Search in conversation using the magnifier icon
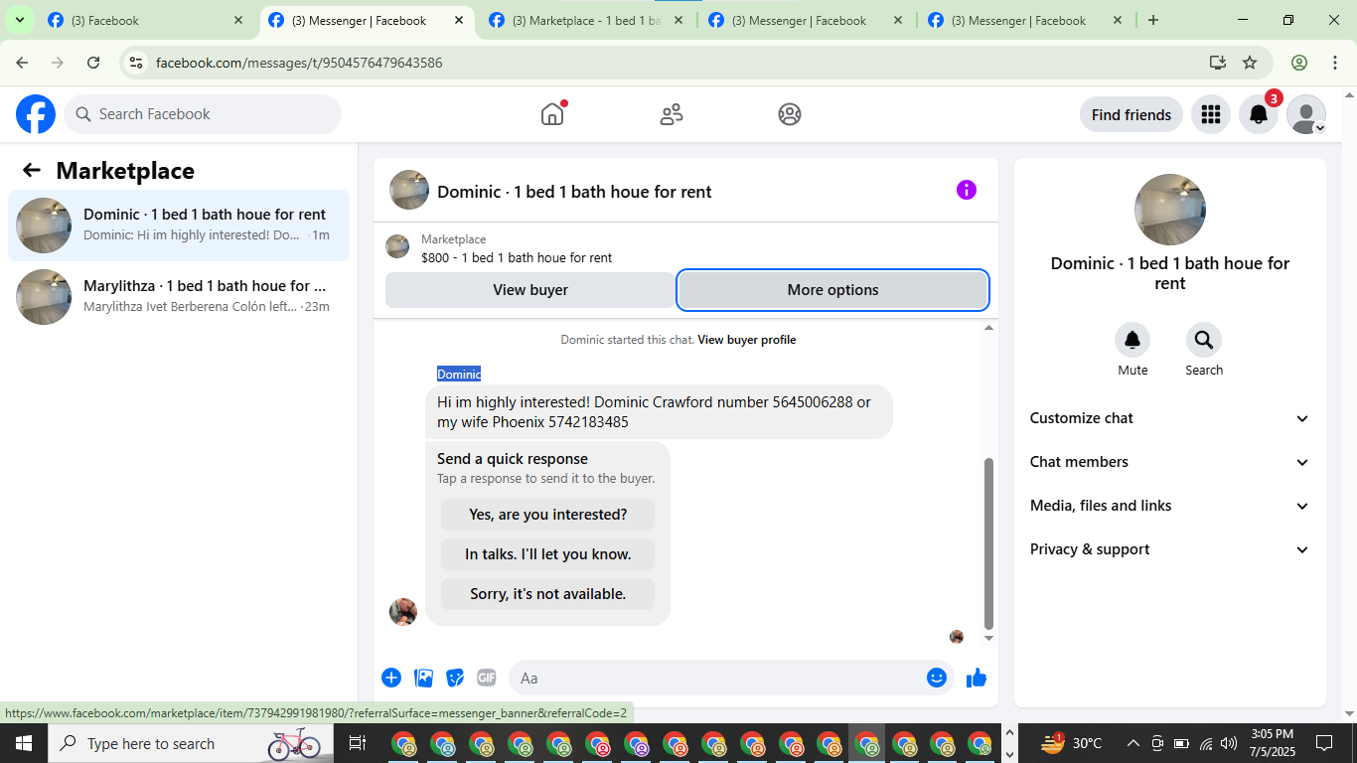This screenshot has height=763, width=1357. click(1204, 340)
